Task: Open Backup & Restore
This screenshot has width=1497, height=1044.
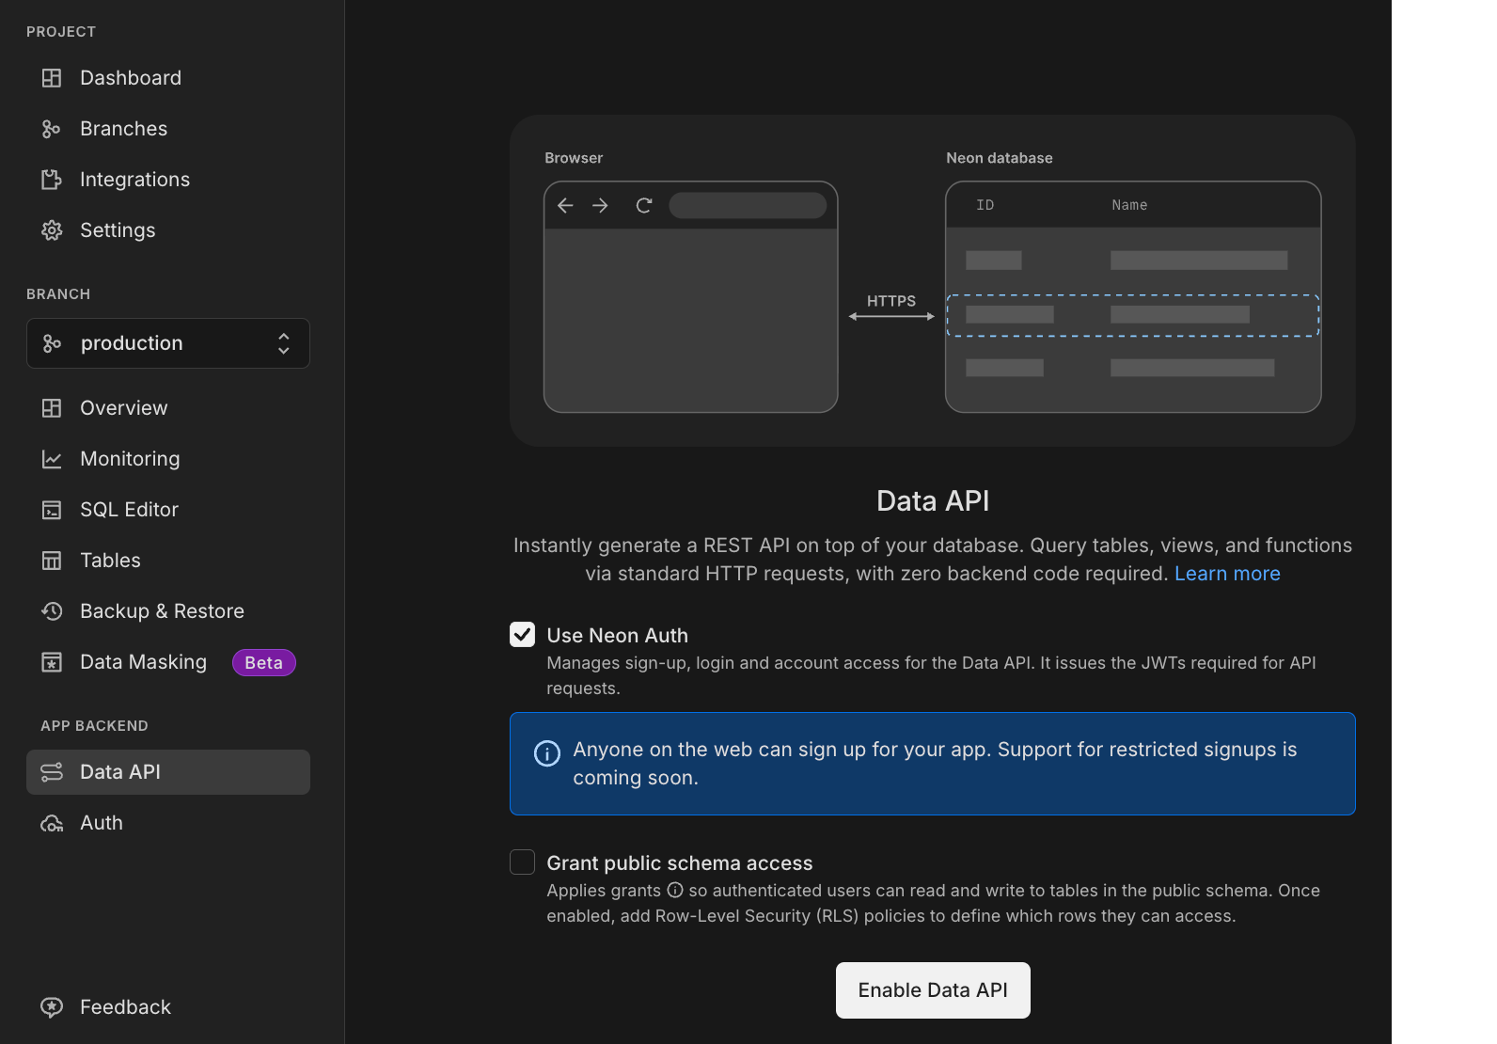Action: click(x=168, y=611)
